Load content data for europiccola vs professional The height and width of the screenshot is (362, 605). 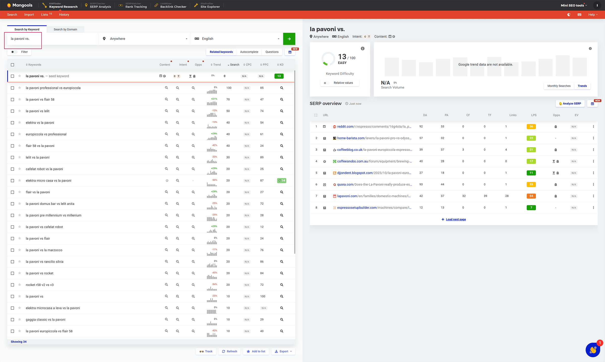tap(166, 134)
